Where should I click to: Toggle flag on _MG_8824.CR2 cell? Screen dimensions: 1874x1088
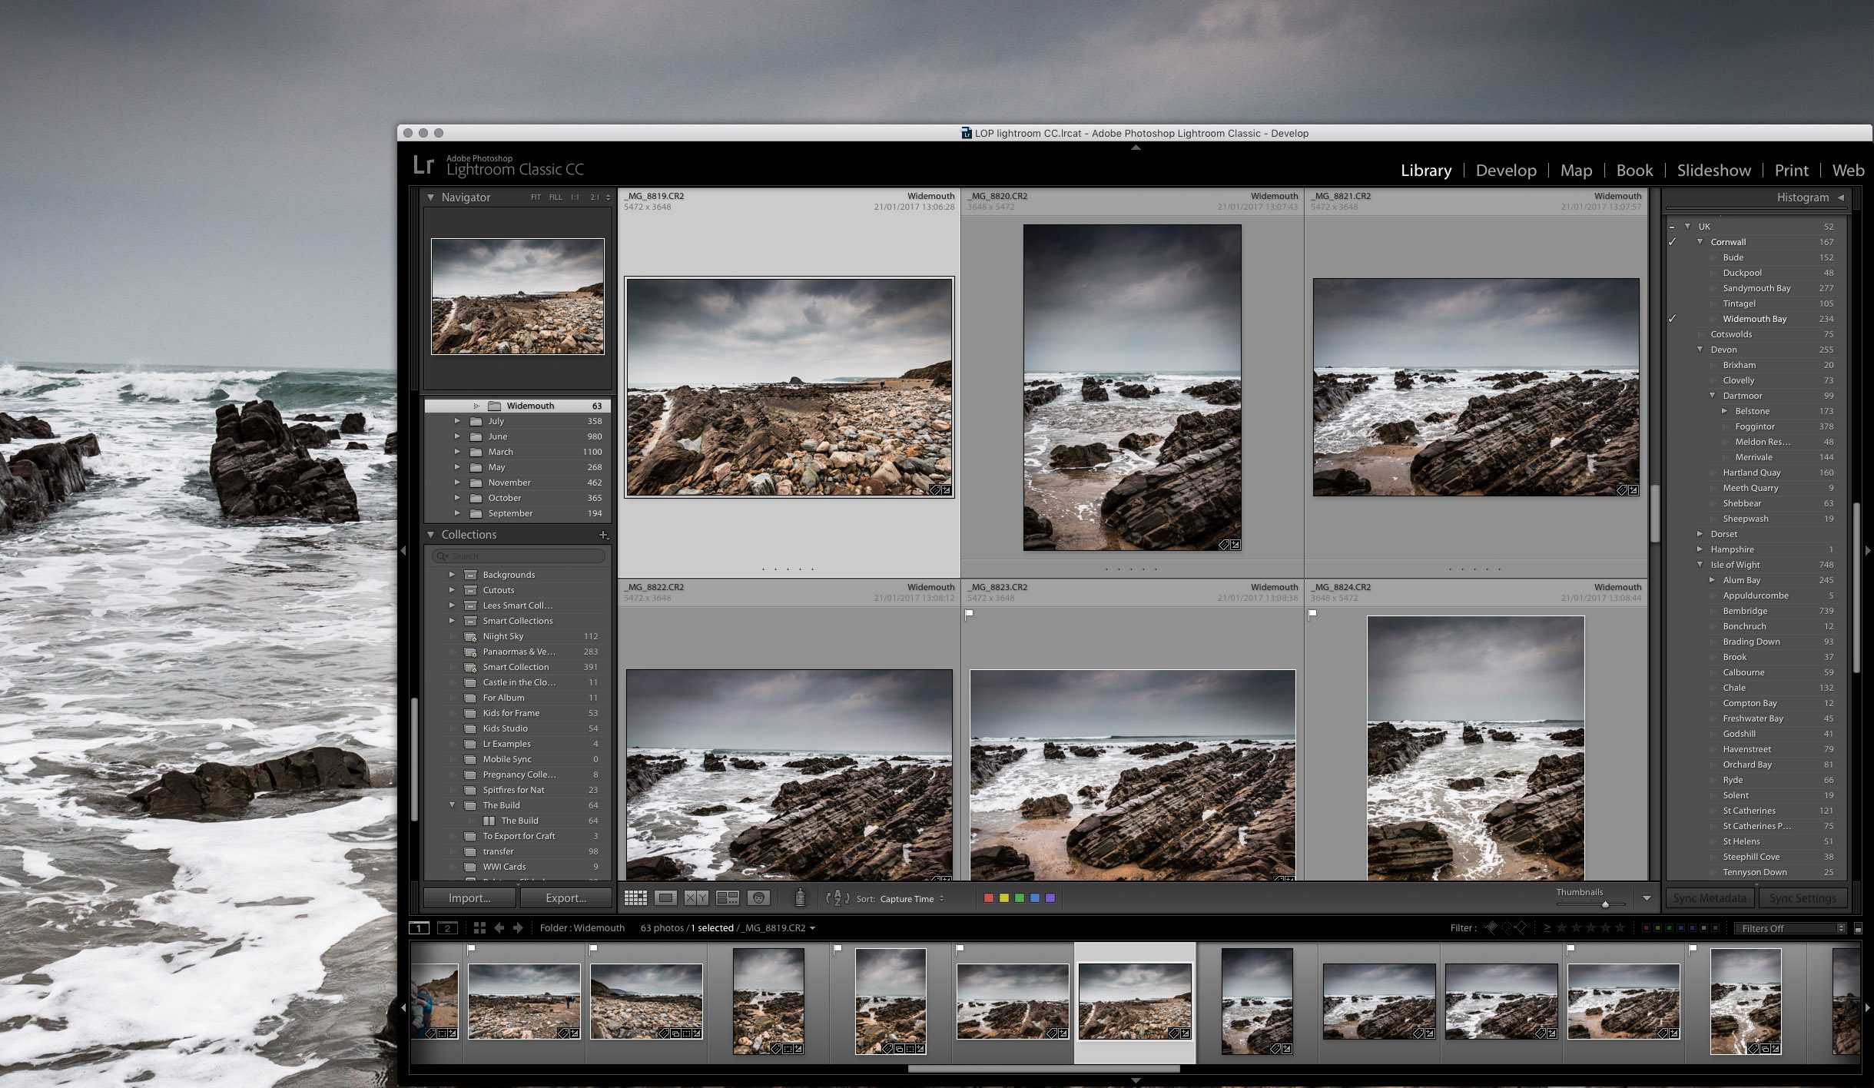point(1313,613)
